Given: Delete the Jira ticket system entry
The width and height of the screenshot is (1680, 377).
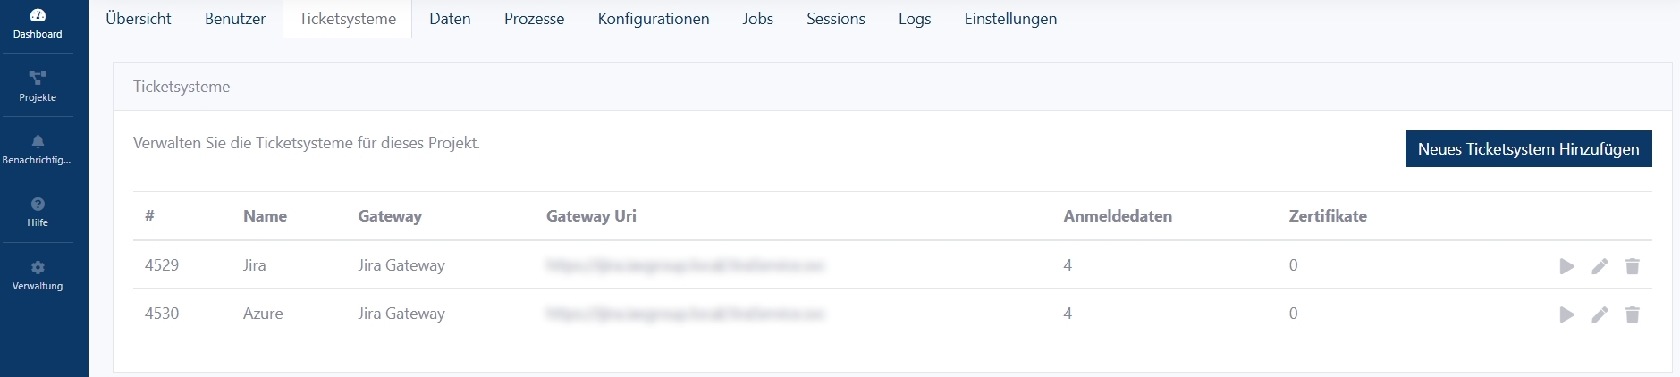Looking at the screenshot, I should [x=1632, y=266].
